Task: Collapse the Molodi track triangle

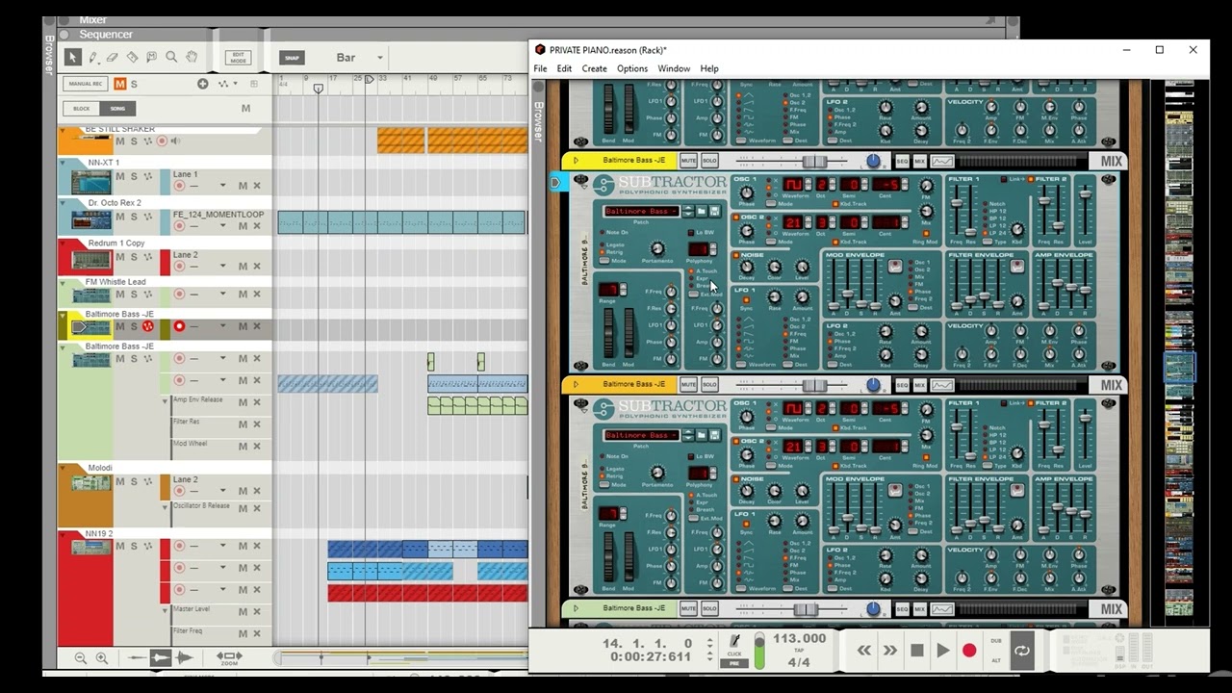Action: (64, 469)
